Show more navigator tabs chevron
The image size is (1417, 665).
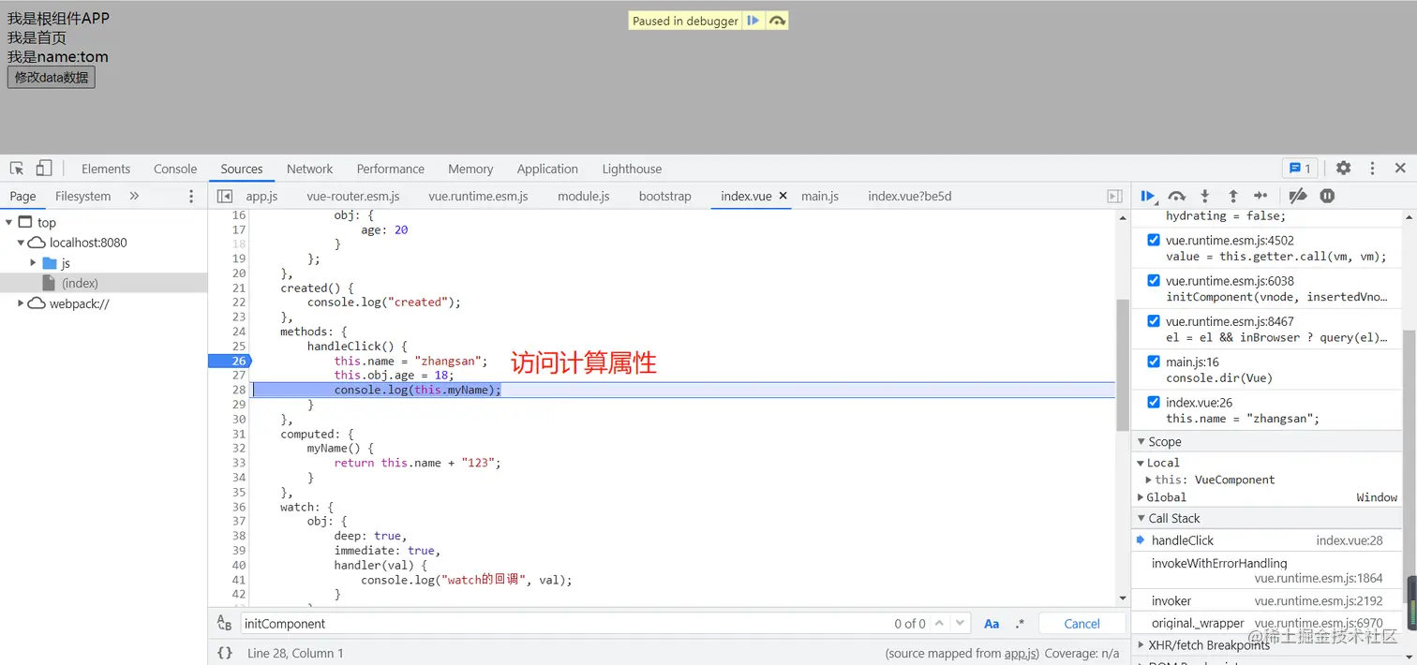pyautogui.click(x=134, y=196)
